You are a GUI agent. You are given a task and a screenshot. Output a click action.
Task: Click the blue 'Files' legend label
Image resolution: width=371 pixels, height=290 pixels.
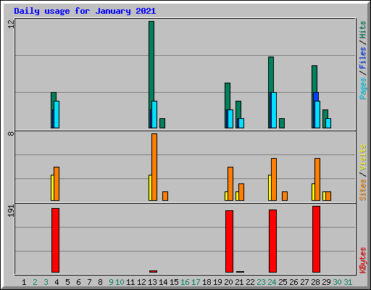point(362,58)
